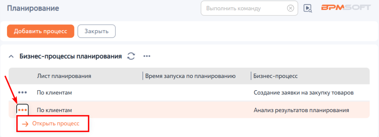Open the process run search icon
Viewport: 379px width, 137px height.
pyautogui.click(x=308, y=8)
